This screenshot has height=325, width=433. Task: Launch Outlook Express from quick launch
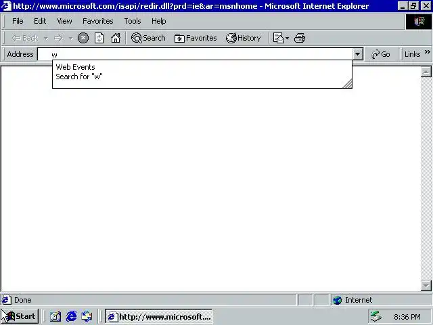coord(87,316)
